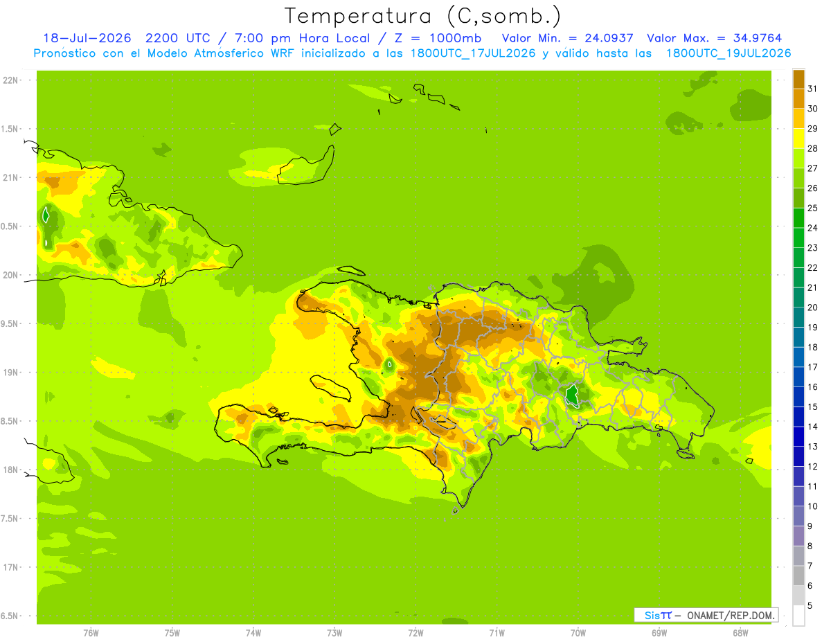Click the '21N' latitude axis label
Viewport: 831px width, 642px height.
[10, 177]
